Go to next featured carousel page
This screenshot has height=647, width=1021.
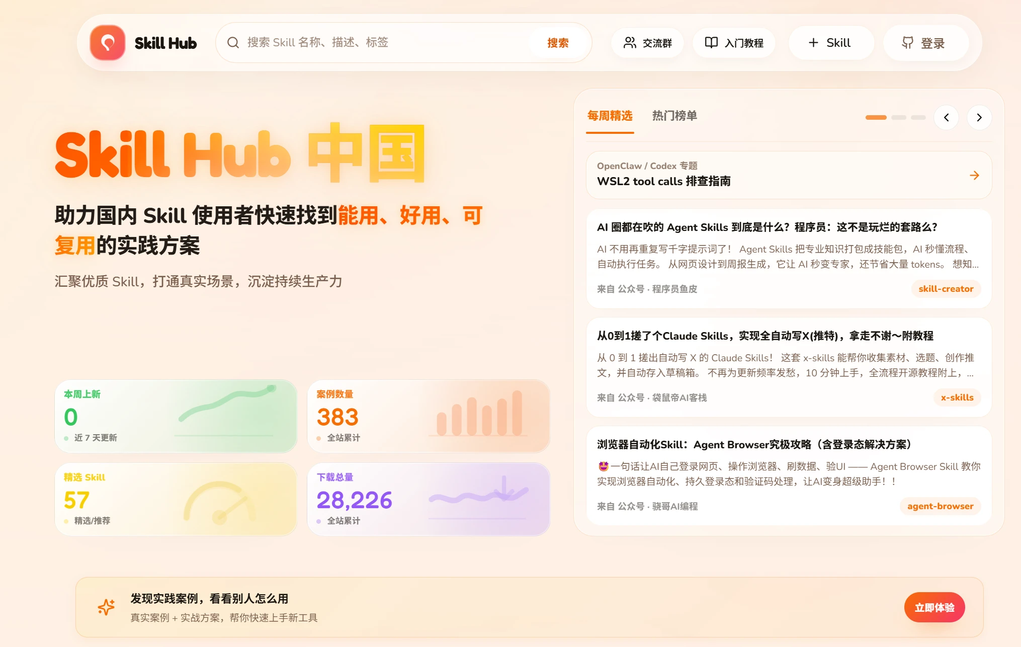tap(979, 118)
